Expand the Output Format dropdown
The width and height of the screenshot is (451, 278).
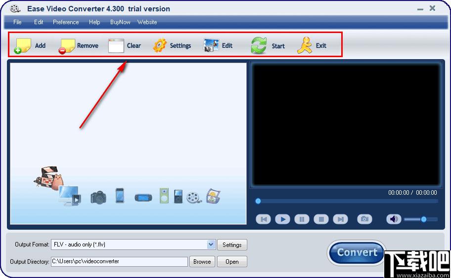(x=211, y=244)
